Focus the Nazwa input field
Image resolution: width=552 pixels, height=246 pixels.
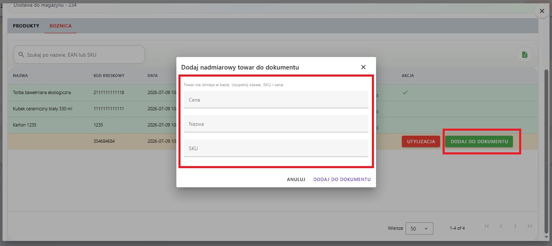(x=276, y=124)
